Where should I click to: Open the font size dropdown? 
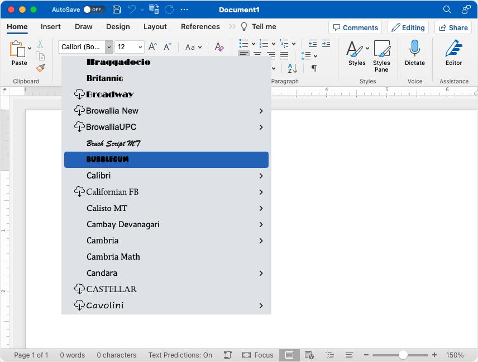pyautogui.click(x=140, y=47)
